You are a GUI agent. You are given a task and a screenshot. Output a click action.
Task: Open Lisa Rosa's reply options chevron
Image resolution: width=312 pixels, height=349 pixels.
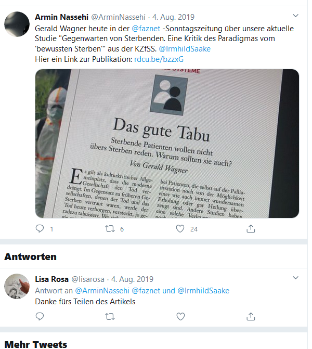[x=295, y=278]
